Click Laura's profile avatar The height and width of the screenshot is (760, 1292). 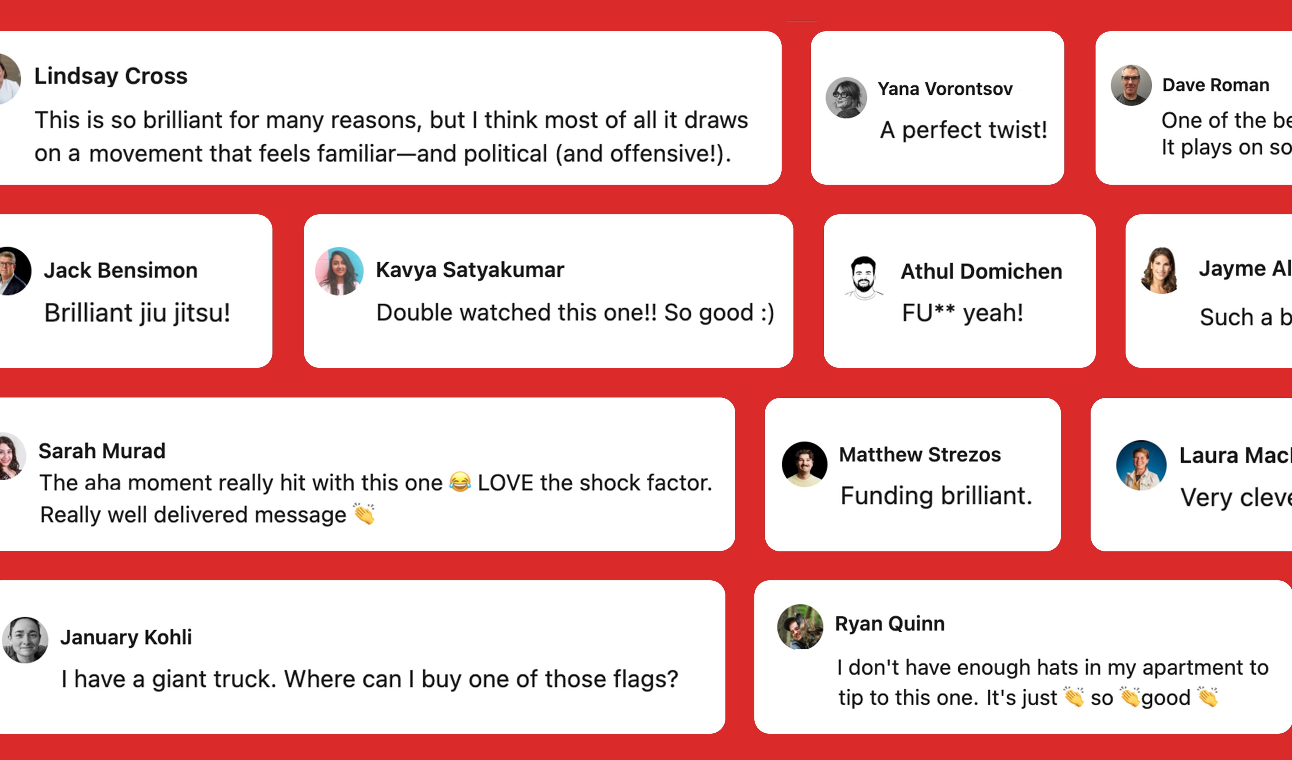click(1141, 465)
